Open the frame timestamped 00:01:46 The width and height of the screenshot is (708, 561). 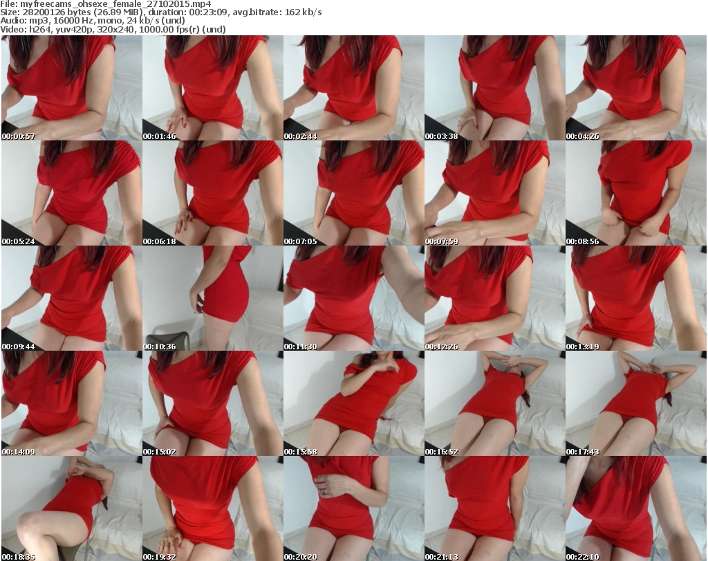point(213,88)
